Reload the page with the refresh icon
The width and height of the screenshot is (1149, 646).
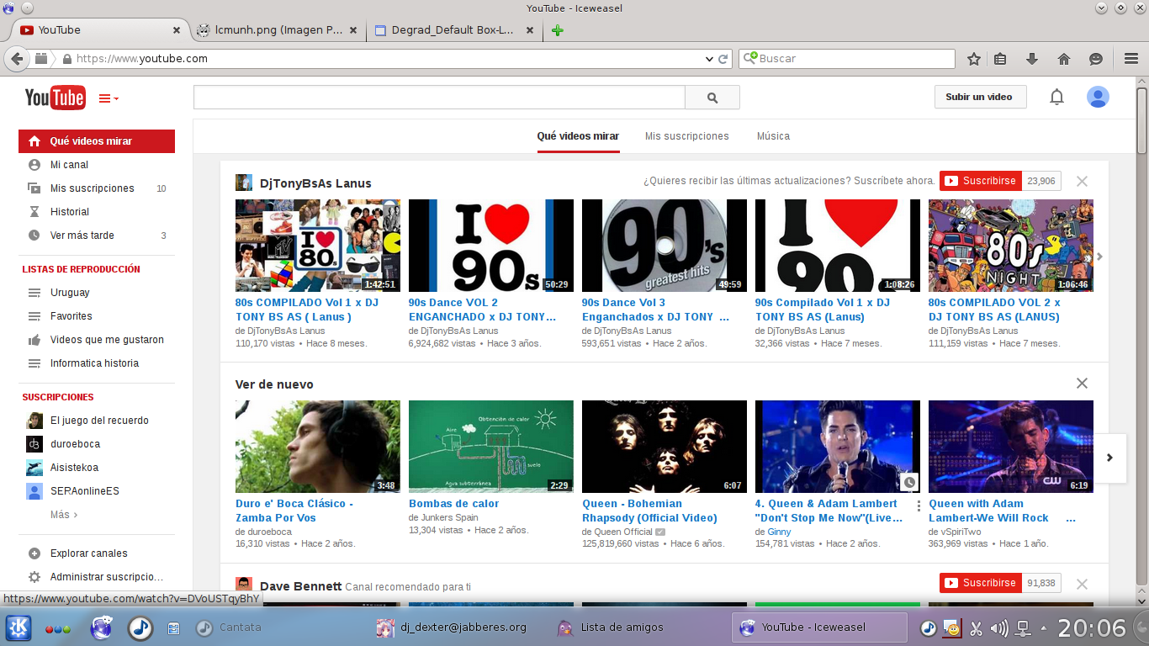tap(723, 59)
